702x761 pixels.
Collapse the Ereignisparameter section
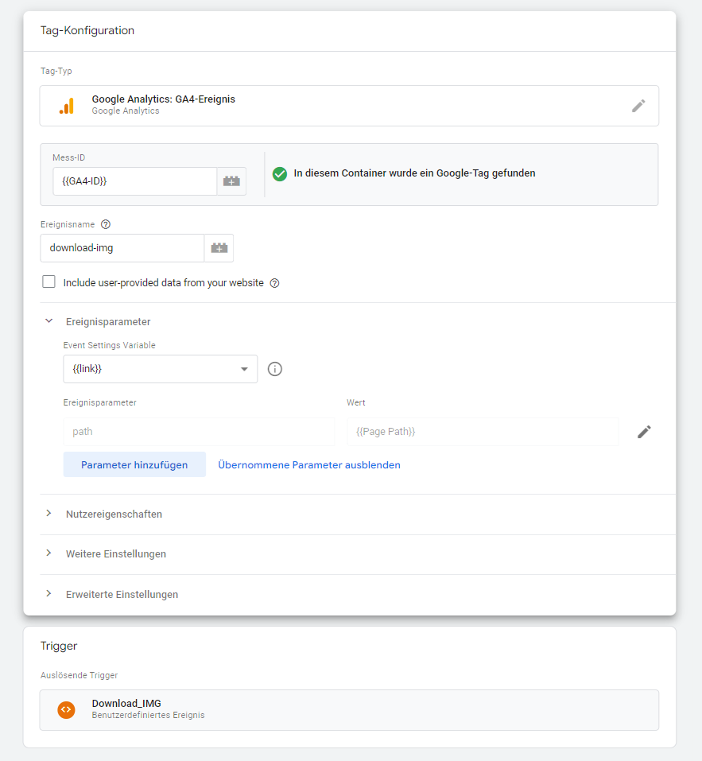48,321
